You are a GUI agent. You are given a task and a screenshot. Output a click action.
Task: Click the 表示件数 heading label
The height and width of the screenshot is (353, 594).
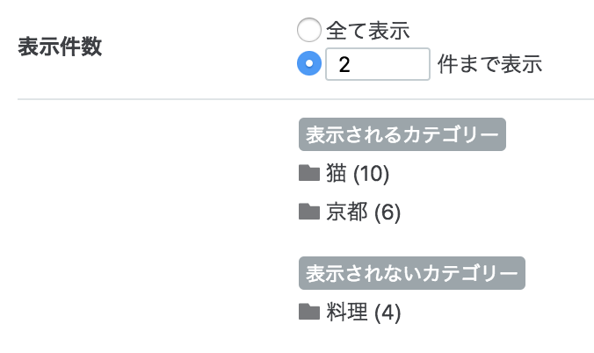click(x=60, y=47)
